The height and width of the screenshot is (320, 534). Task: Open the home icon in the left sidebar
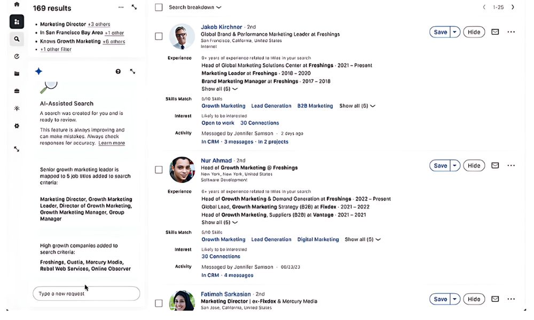coord(17,4)
